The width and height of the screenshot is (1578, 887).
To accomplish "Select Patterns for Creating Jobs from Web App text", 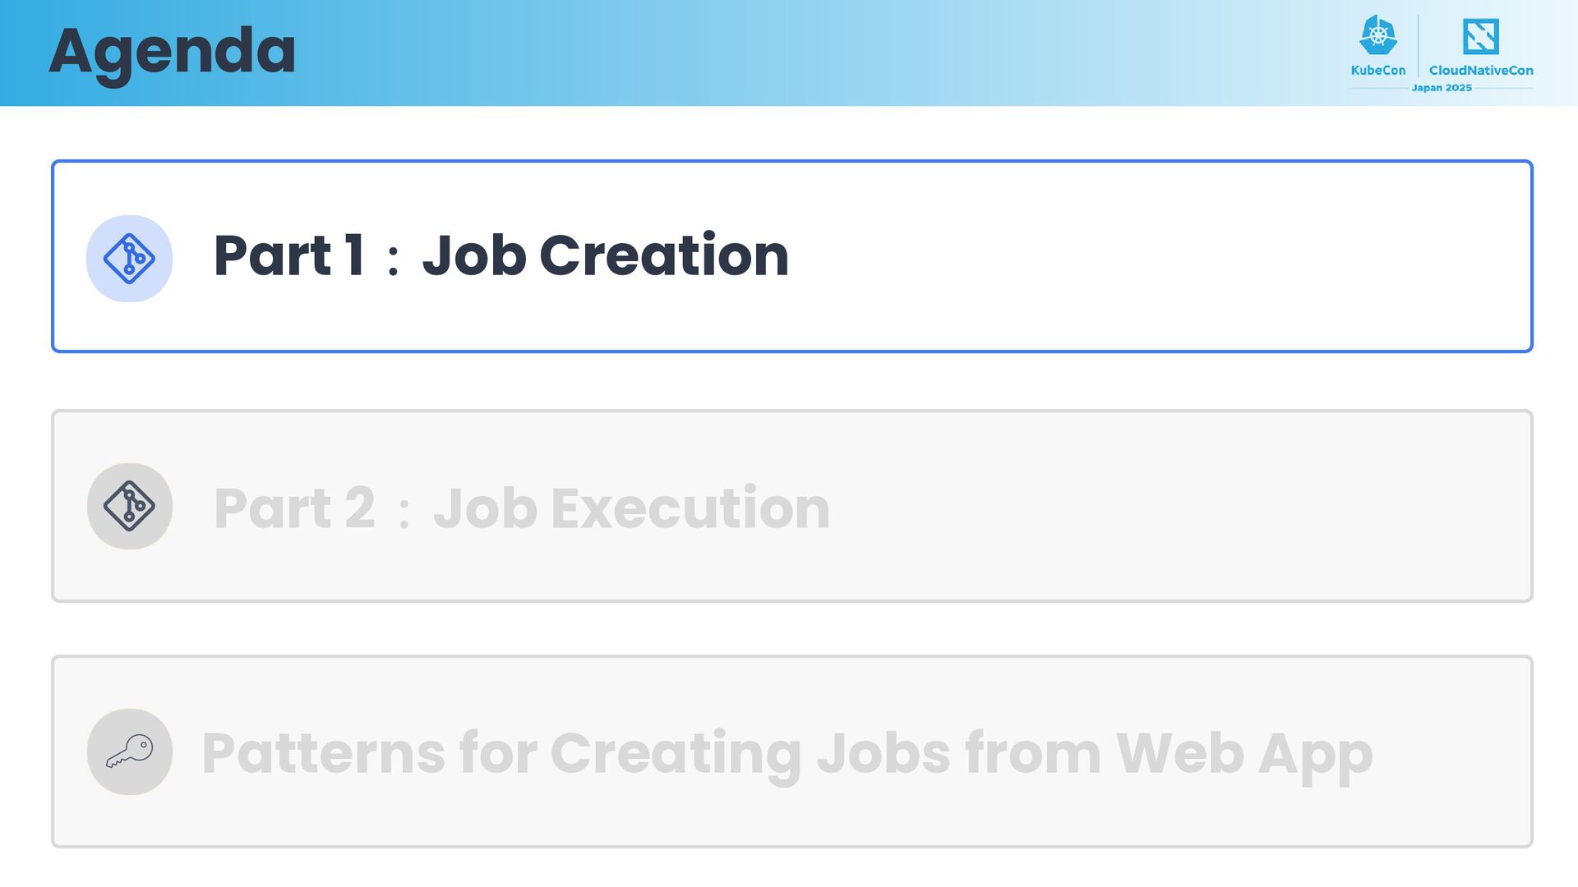I will click(x=787, y=754).
